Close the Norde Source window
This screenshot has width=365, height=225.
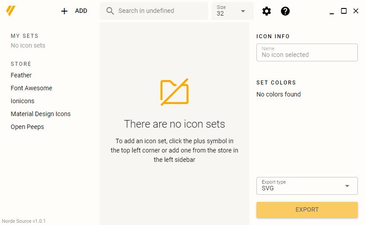pyautogui.click(x=356, y=11)
